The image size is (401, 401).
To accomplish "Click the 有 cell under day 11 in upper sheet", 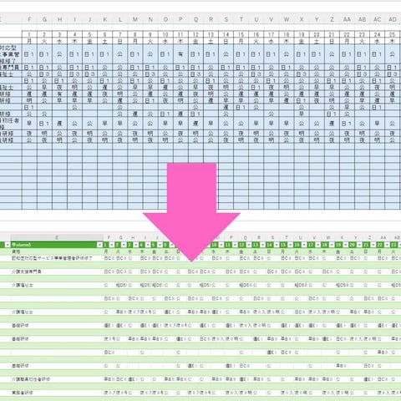I will click(x=180, y=54).
